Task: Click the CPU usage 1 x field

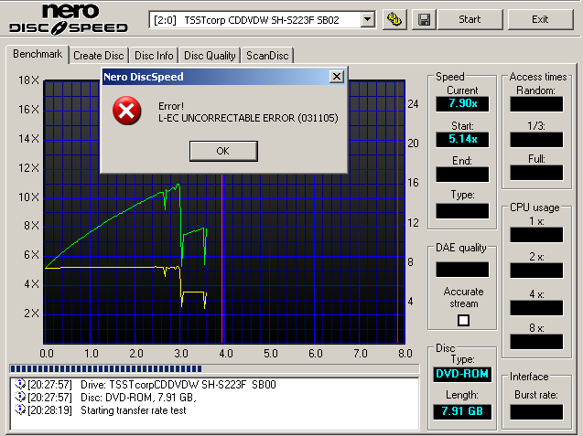Action: pos(536,235)
